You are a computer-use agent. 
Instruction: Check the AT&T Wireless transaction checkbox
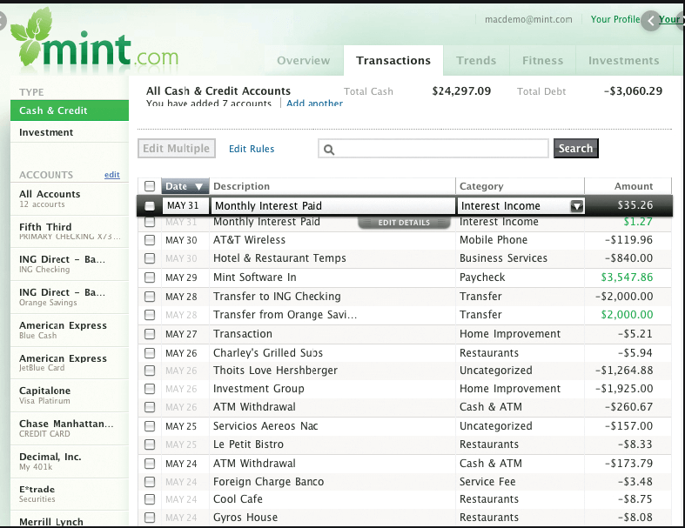[150, 240]
